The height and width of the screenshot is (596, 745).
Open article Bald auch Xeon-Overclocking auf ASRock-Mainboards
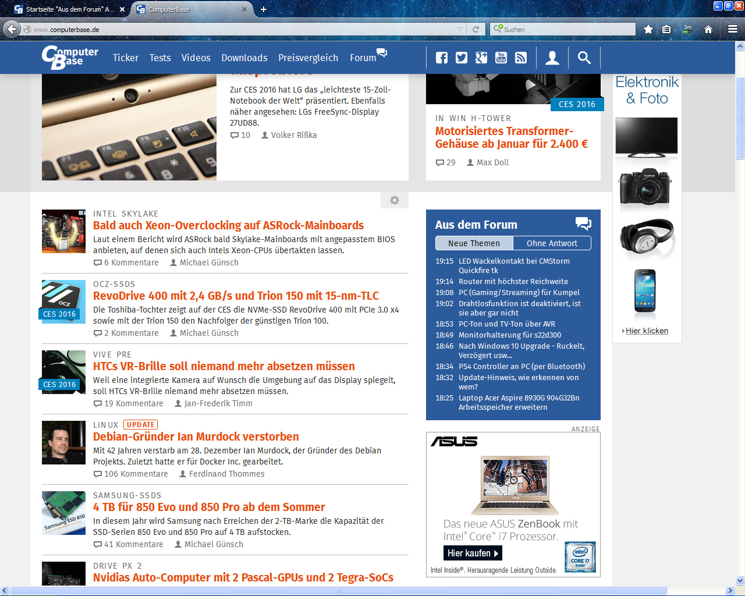(x=228, y=225)
